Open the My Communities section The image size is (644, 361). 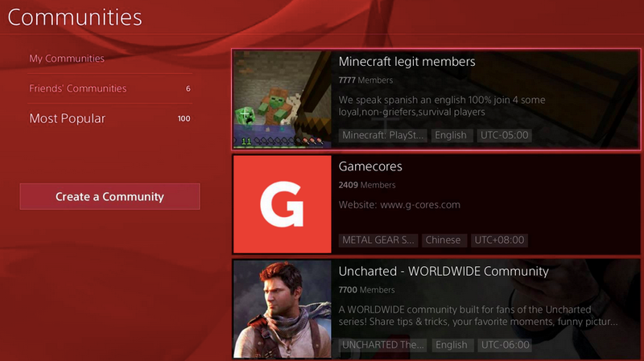point(67,59)
